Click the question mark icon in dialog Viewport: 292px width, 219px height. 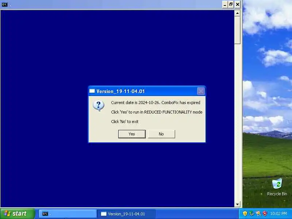click(99, 105)
